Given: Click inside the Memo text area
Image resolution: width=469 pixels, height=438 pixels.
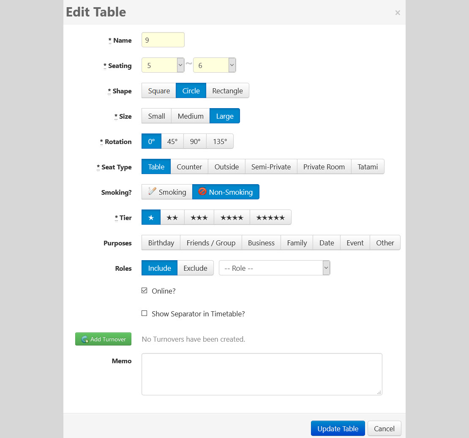Looking at the screenshot, I should pos(262,374).
